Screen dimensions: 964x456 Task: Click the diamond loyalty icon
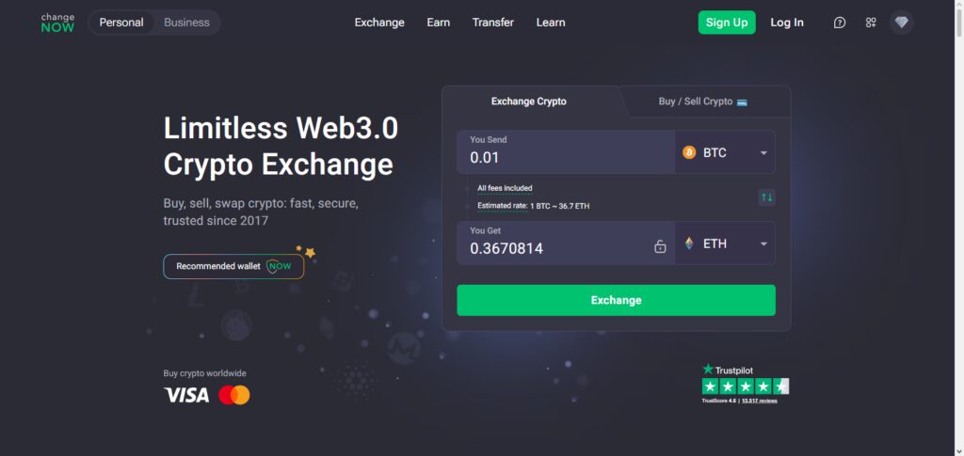[x=901, y=23]
